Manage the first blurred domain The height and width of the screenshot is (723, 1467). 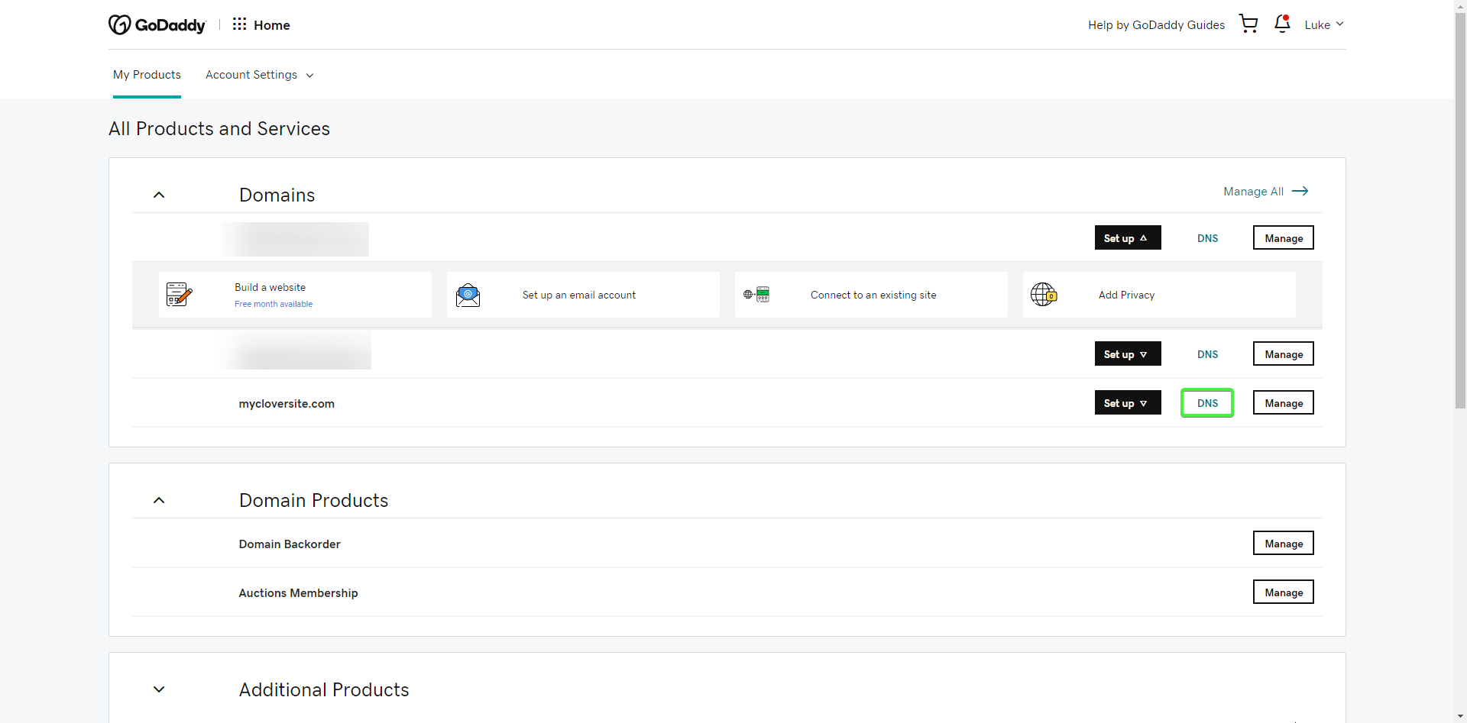point(1284,237)
